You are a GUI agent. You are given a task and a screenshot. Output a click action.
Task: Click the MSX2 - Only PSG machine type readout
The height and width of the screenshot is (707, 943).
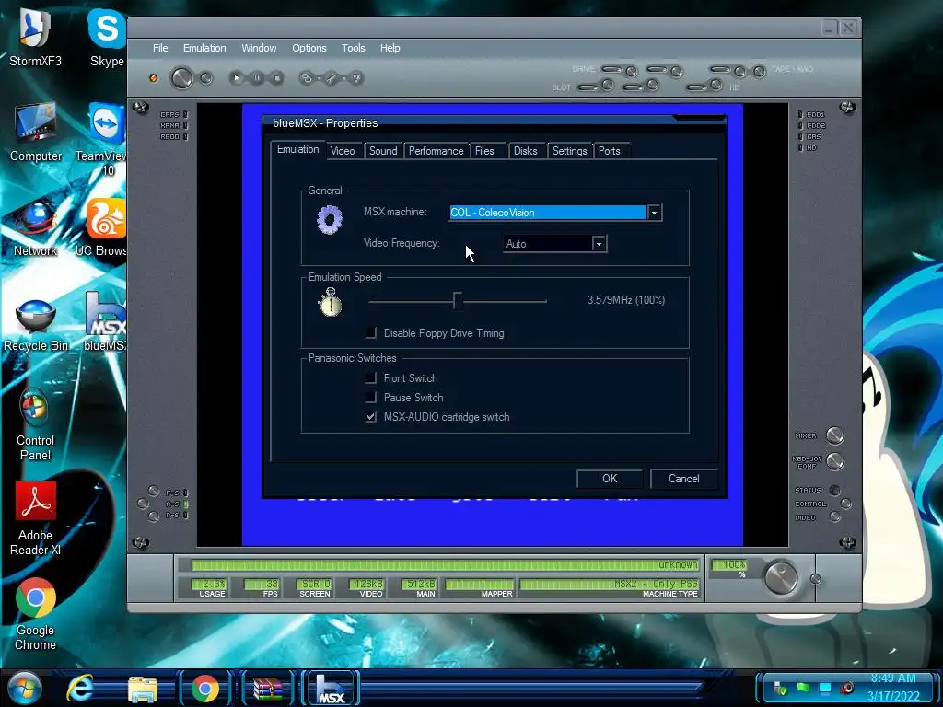(609, 584)
